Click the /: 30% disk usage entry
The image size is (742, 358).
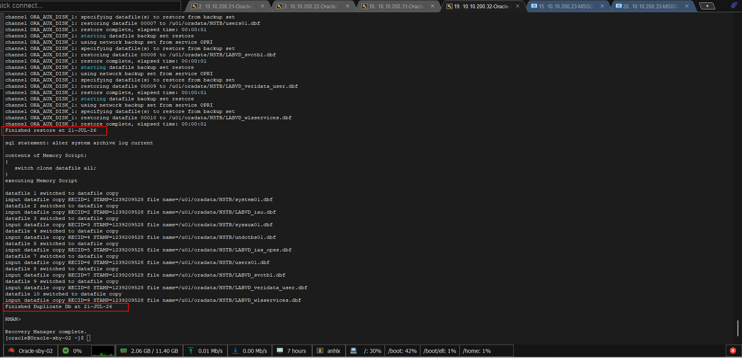point(372,351)
